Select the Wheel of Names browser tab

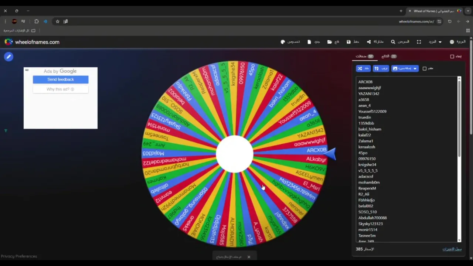pyautogui.click(x=434, y=11)
